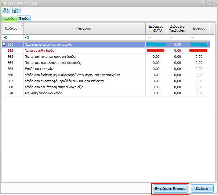Click the collapse-all green up-arrow icon
The width and height of the screenshot is (218, 195).
(x=16, y=11)
